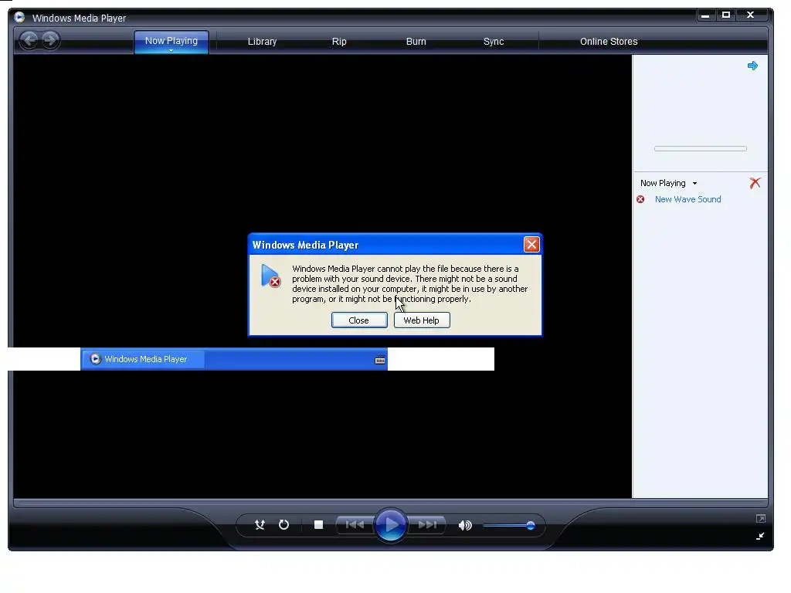The height and width of the screenshot is (593, 791).
Task: Mute the sound with the speaker icon
Action: click(464, 525)
